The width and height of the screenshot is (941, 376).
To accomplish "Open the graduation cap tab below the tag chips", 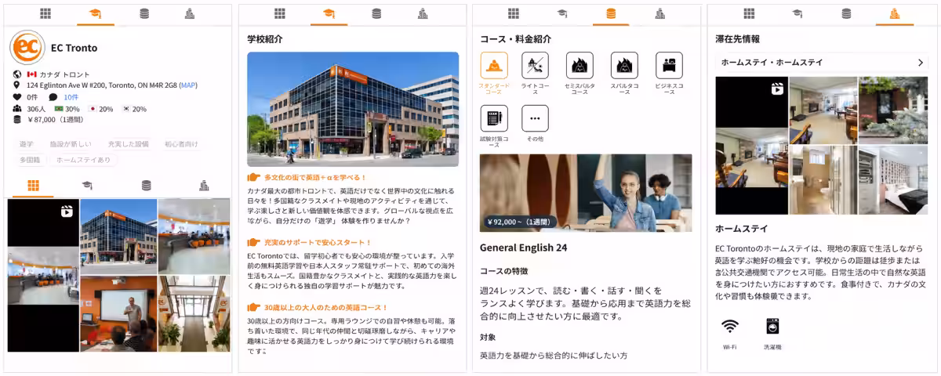I will 87,186.
